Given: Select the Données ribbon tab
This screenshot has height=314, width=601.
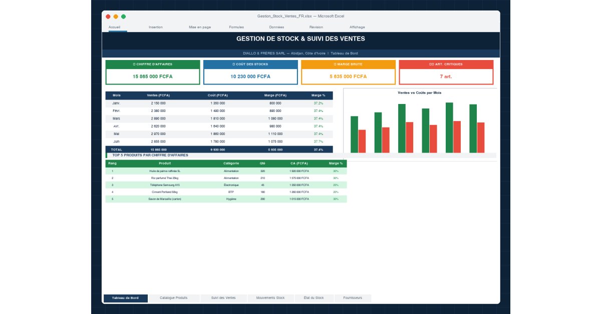Looking at the screenshot, I should point(276,27).
